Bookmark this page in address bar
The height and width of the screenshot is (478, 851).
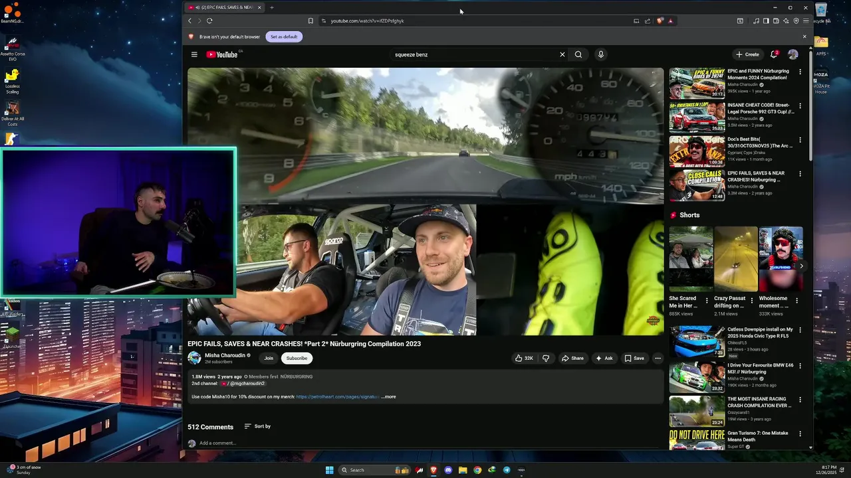pyautogui.click(x=310, y=21)
